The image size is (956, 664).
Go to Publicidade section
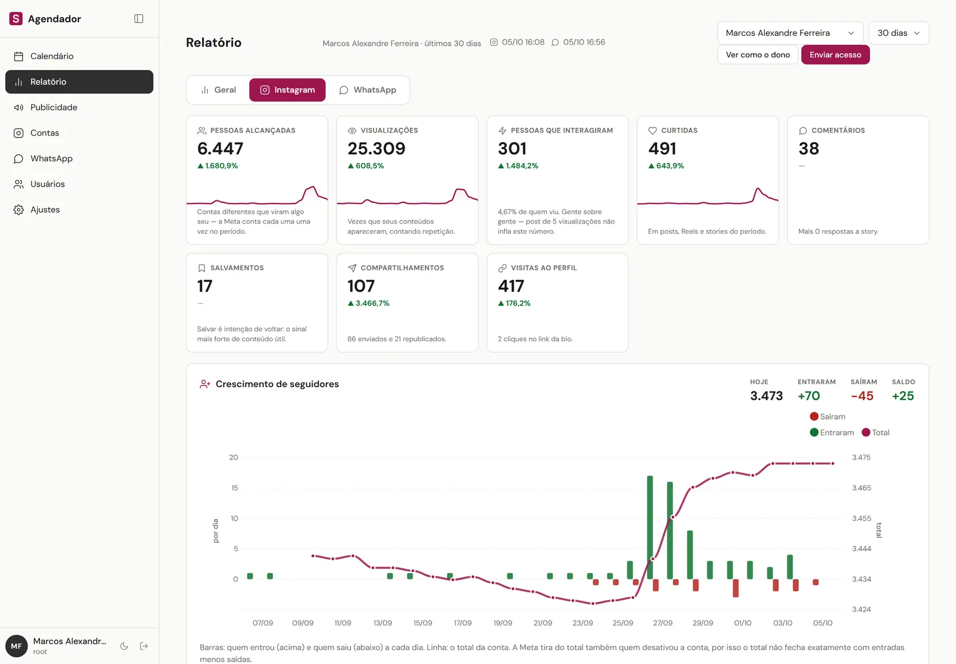[x=79, y=108]
